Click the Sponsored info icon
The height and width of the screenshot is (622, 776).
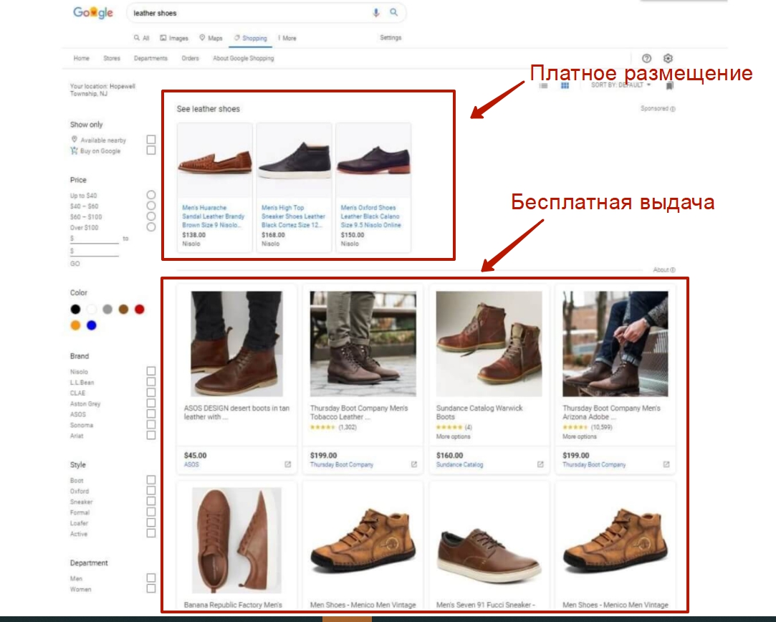click(673, 109)
